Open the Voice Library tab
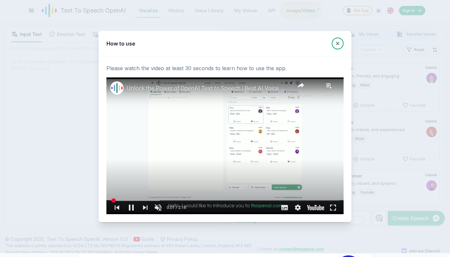The image size is (450, 257). (x=209, y=11)
